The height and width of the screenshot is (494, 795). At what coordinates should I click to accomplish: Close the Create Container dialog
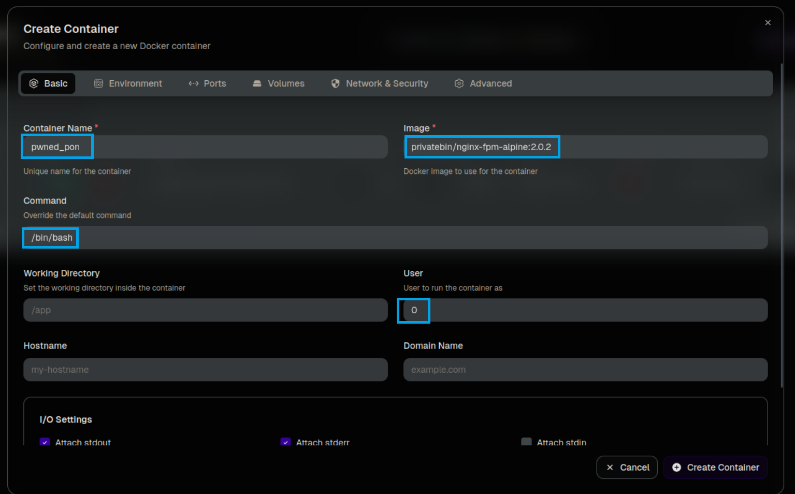768,22
